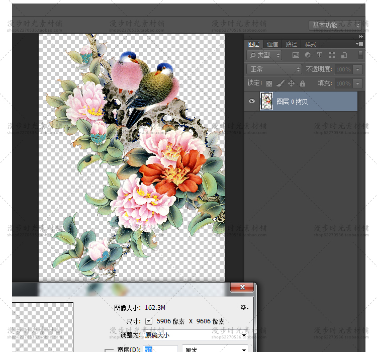
Task: Open the 正常 blend mode dropdown
Action: click(274, 69)
